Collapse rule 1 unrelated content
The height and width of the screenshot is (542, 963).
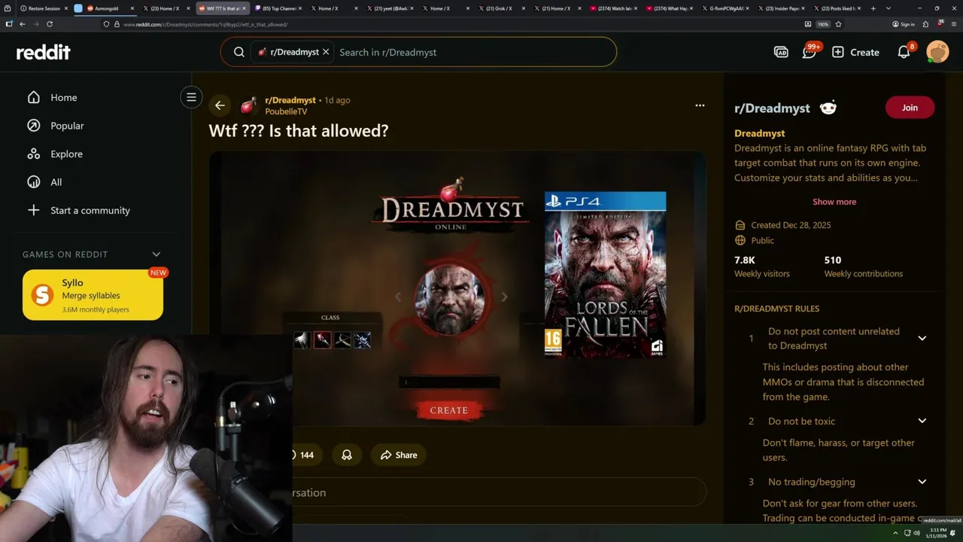pos(922,338)
